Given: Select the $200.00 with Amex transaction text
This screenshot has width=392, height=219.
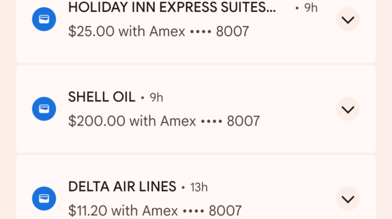Looking at the screenshot, I should click(x=164, y=121).
